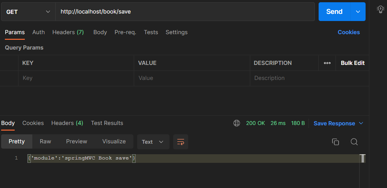Switch response view to Raw
This screenshot has height=188, width=387.
click(45, 142)
